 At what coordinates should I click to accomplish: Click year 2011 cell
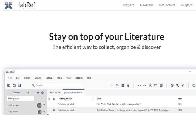click(180, 104)
